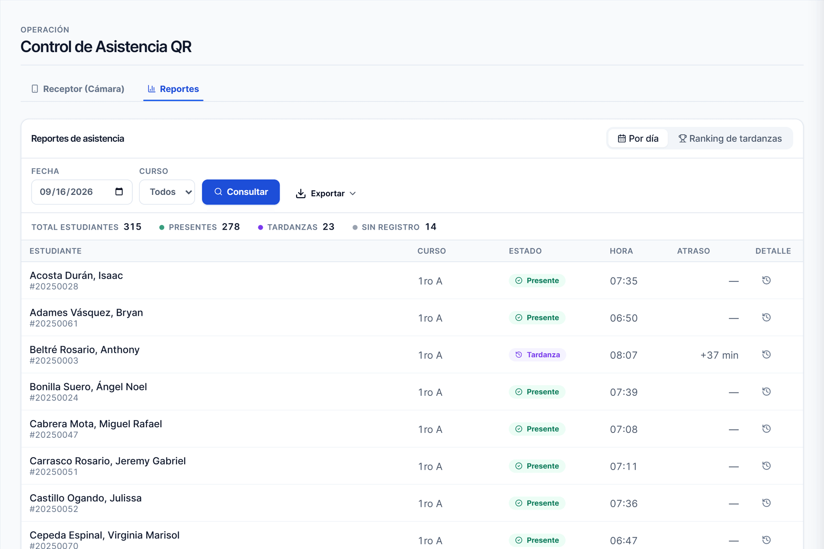Switch to Receptor (Cámara) tab
This screenshot has width=824, height=549.
click(x=78, y=89)
